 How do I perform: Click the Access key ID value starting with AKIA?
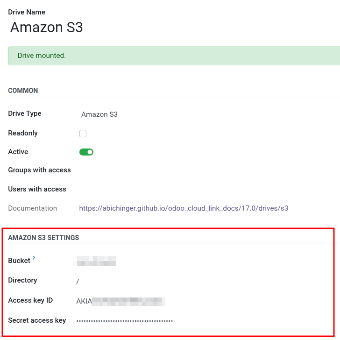[121, 301]
